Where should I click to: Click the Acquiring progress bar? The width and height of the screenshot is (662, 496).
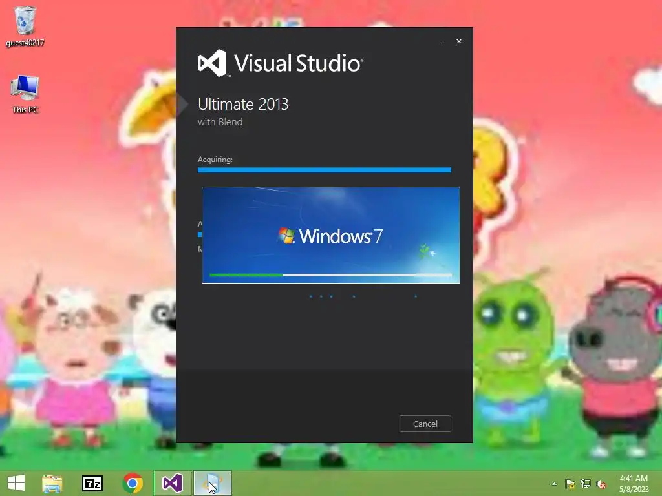tap(325, 170)
